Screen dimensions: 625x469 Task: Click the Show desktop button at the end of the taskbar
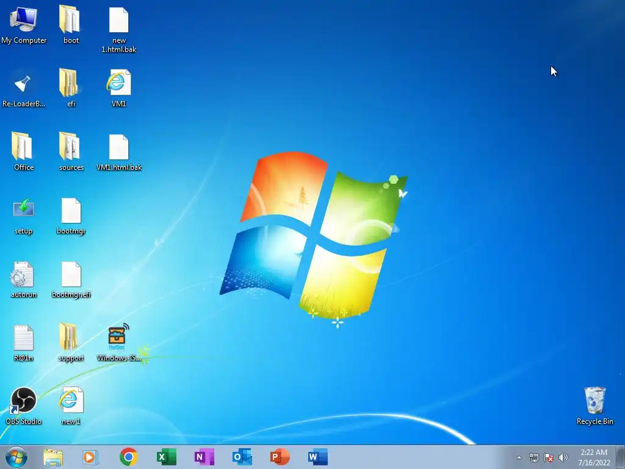(x=621, y=457)
